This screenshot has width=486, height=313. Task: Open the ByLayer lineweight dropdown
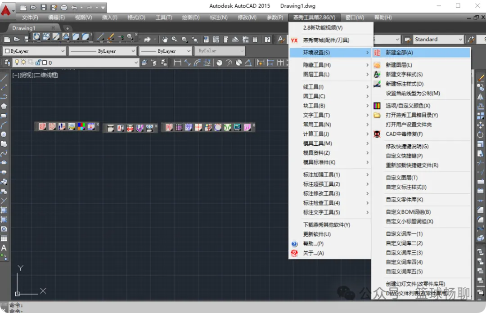[x=166, y=51]
